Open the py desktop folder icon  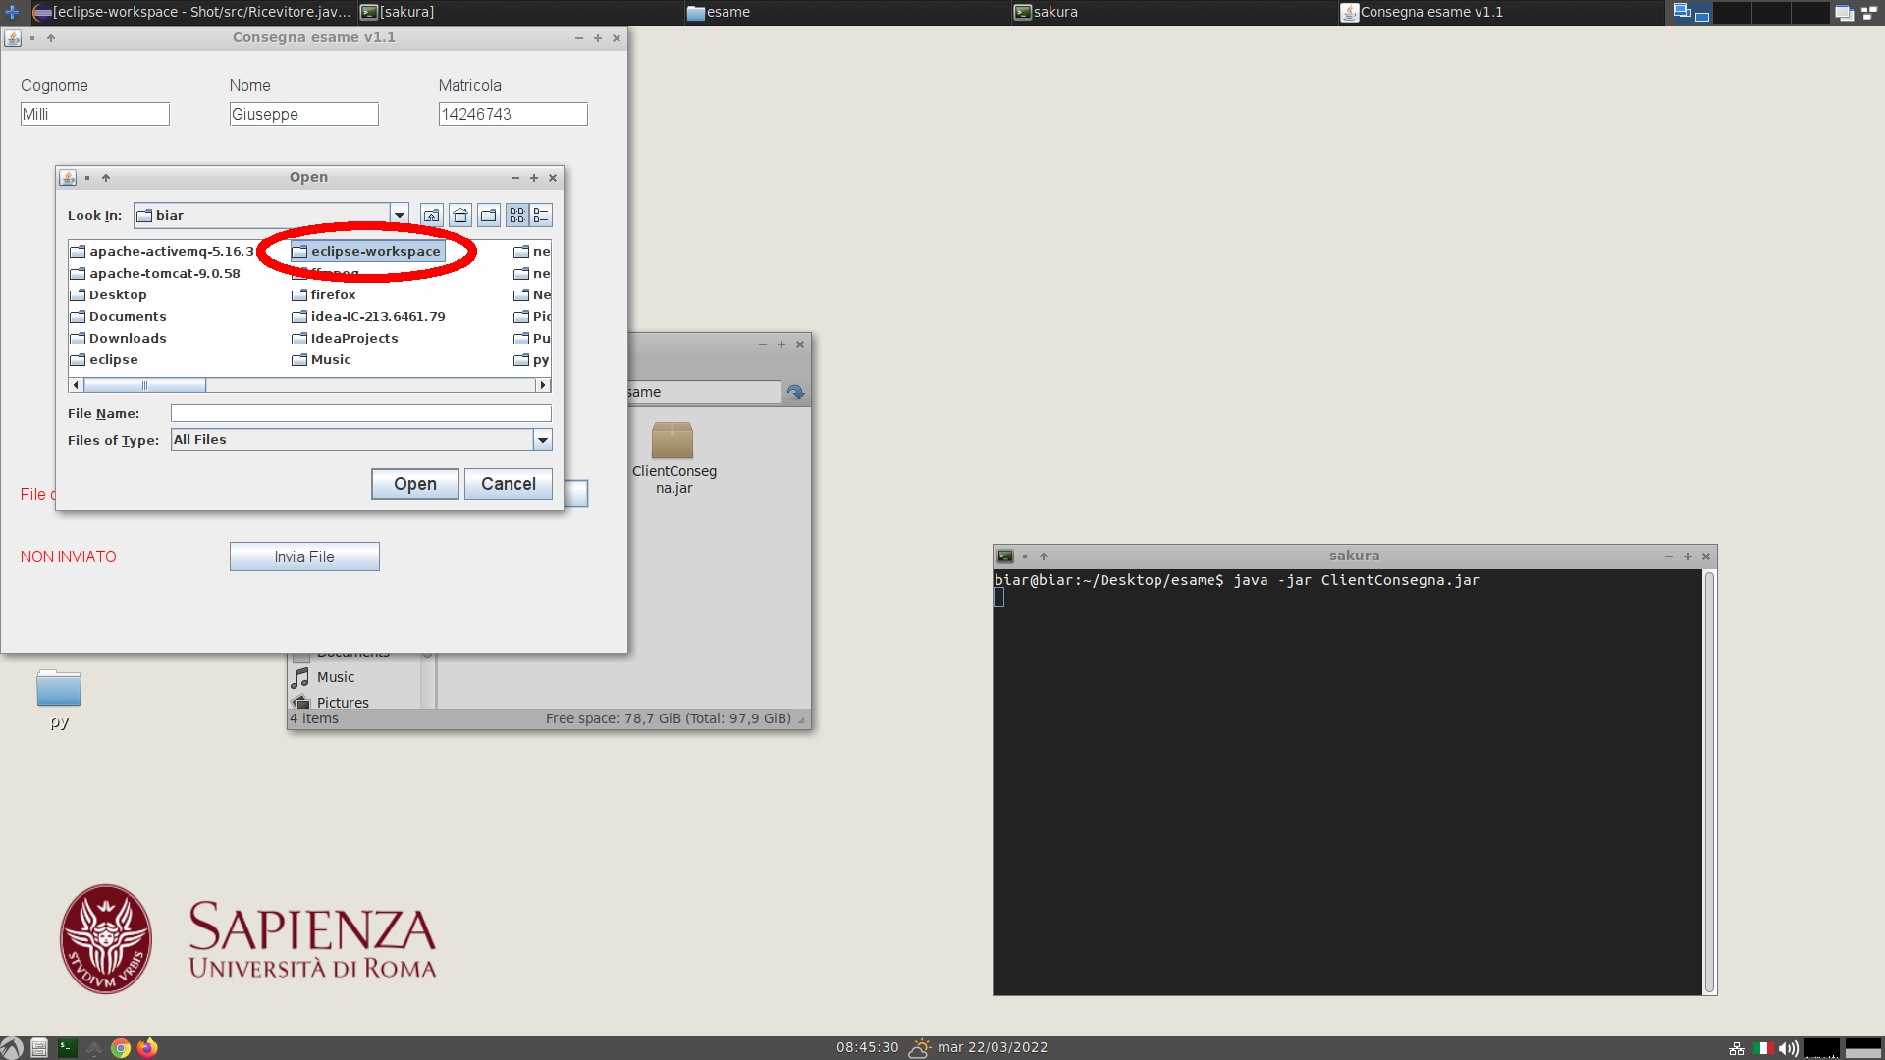coord(59,689)
